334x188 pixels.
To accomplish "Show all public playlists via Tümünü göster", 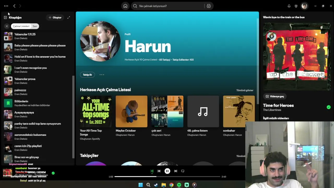I will 245,90.
